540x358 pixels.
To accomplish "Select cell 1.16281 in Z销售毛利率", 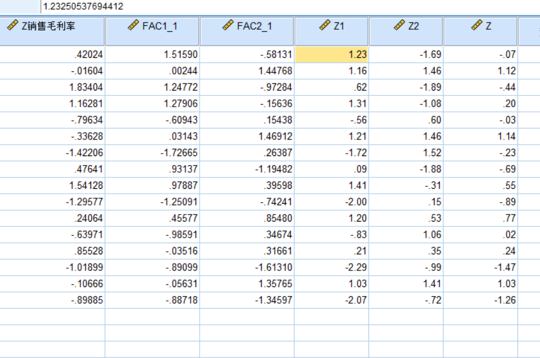I will (52, 104).
